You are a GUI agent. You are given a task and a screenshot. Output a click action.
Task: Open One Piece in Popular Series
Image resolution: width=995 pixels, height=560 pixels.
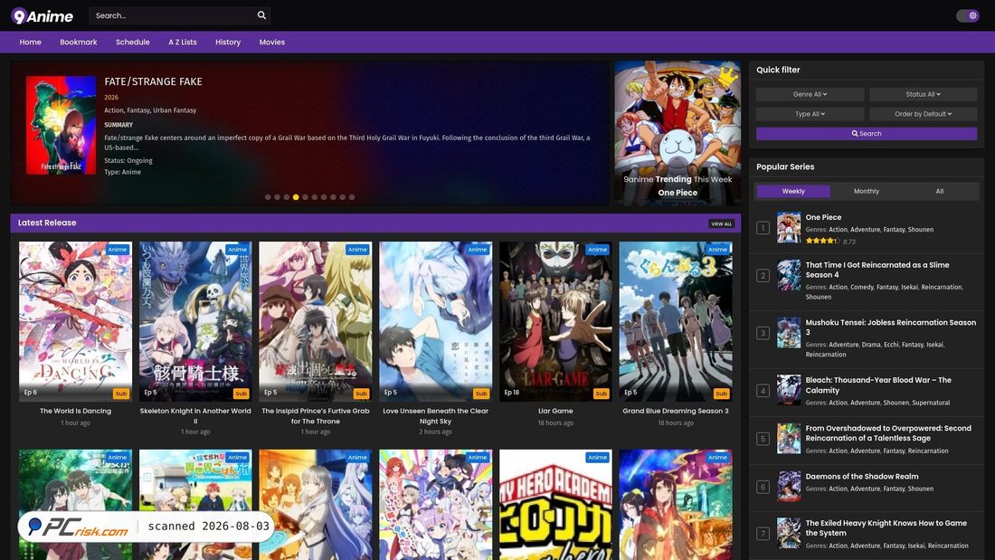tap(823, 217)
